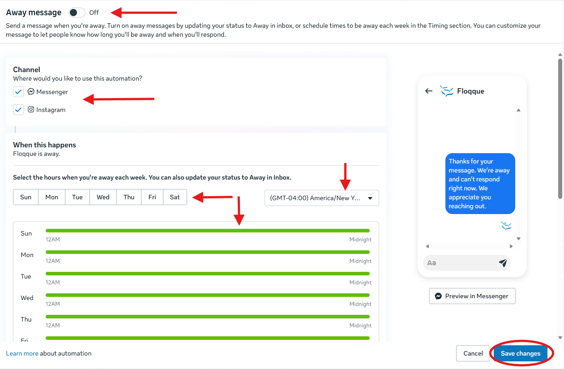
Task: Click the Monday green schedule bar
Action: pyautogui.click(x=208, y=252)
